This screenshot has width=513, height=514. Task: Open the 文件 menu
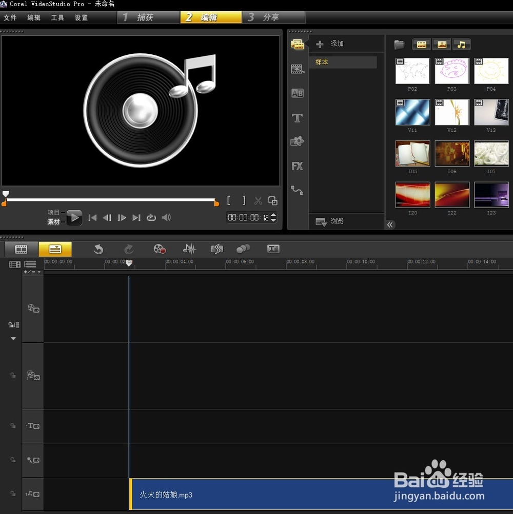click(x=10, y=18)
